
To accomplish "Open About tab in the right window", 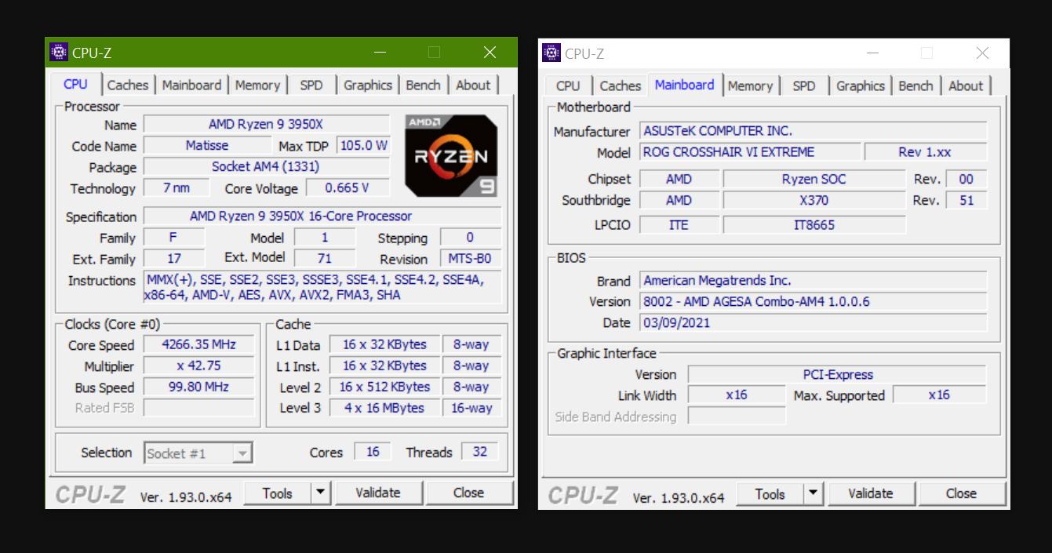I will [x=966, y=85].
